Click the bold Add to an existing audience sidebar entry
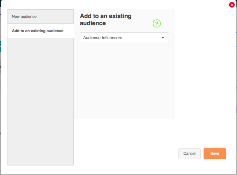 coord(37,31)
